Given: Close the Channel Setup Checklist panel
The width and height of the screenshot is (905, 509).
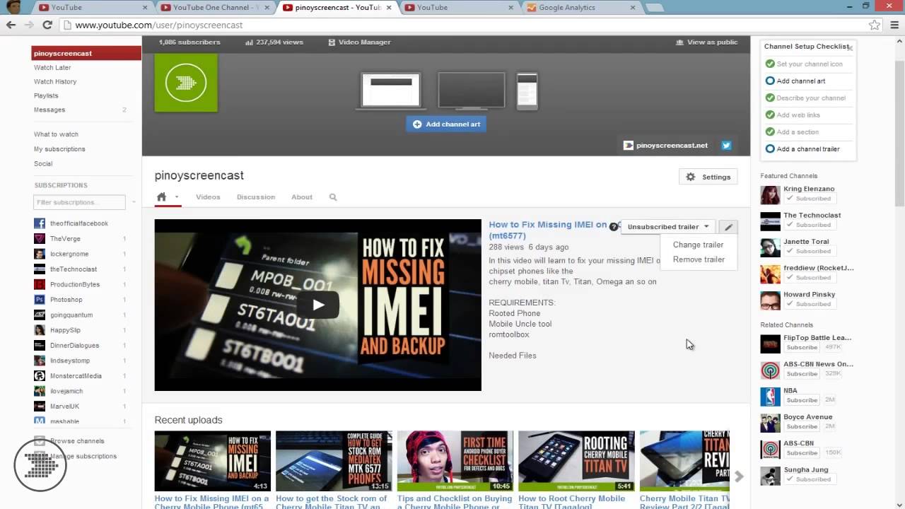Looking at the screenshot, I should pos(850,48).
